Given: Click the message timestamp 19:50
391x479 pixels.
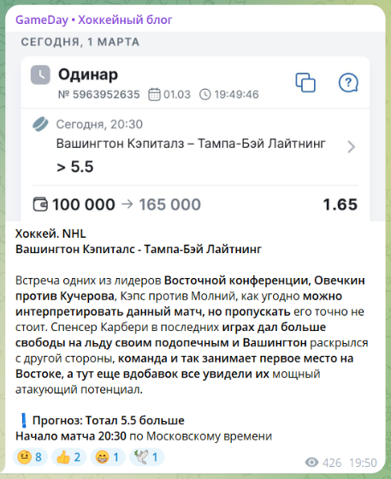Looking at the screenshot, I should (364, 463).
